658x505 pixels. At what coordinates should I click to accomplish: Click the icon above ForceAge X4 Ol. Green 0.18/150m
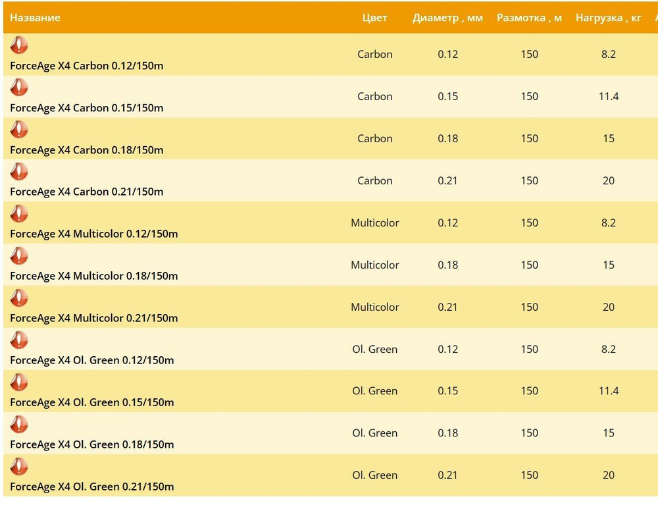point(19,425)
